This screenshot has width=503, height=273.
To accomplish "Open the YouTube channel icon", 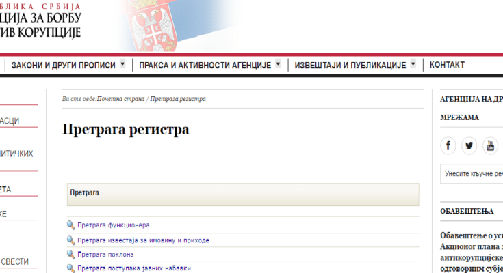I will [x=491, y=145].
